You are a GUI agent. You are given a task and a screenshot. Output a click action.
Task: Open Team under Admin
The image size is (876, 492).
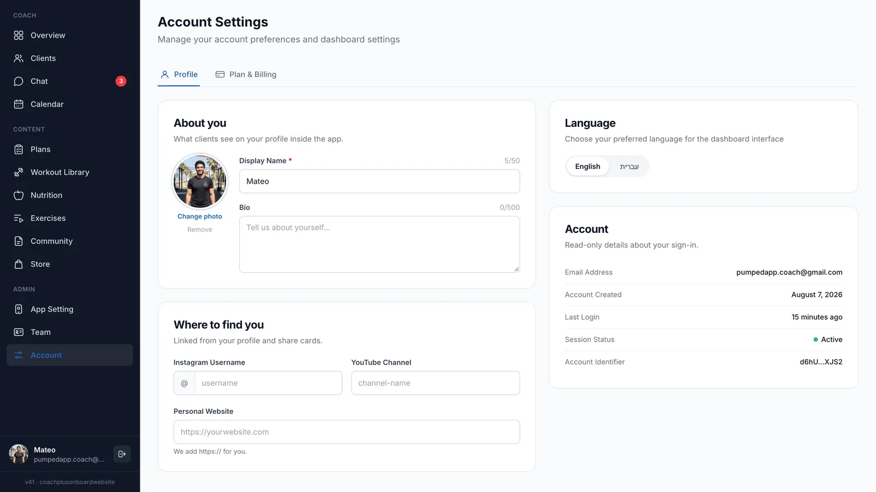pos(70,332)
